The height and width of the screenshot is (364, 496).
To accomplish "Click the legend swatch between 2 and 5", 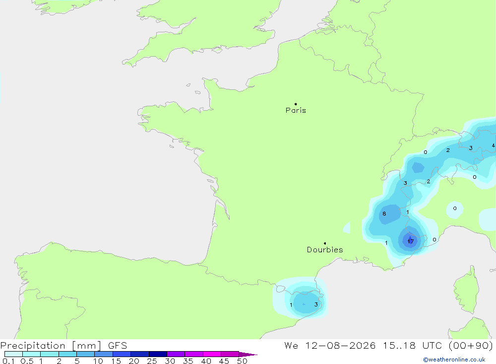I will point(67,354).
